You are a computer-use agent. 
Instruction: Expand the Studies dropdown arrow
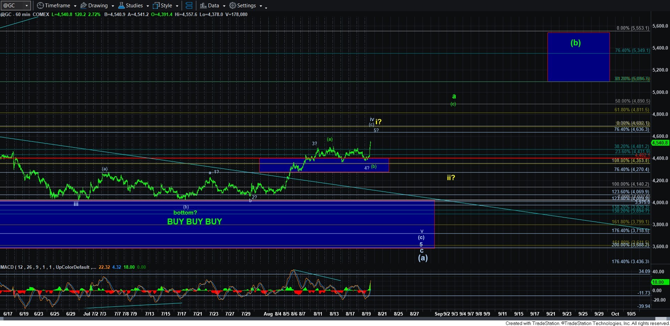[x=148, y=6]
